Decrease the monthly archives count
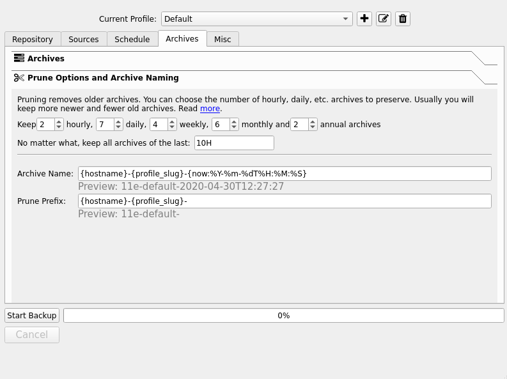This screenshot has height=379, width=507. [234, 127]
